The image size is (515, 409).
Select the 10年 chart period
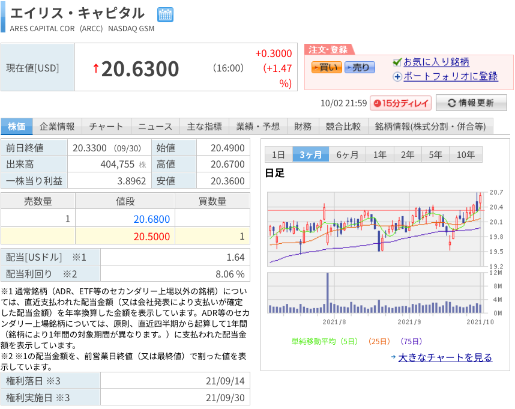[x=466, y=154]
